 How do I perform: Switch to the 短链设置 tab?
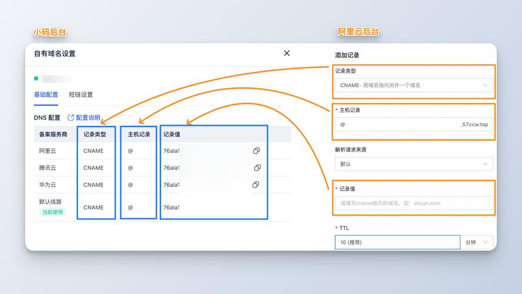80,95
